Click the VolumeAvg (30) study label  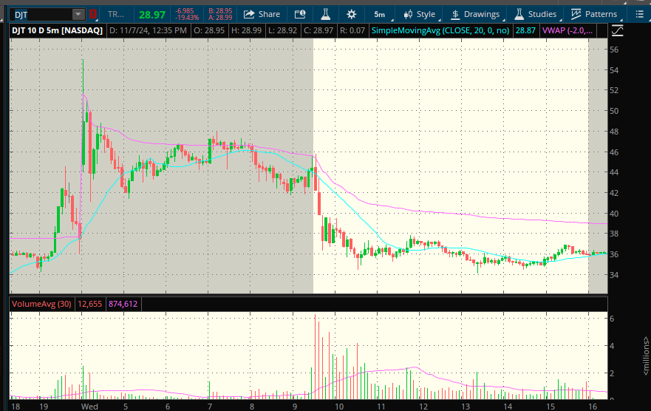tap(41, 304)
